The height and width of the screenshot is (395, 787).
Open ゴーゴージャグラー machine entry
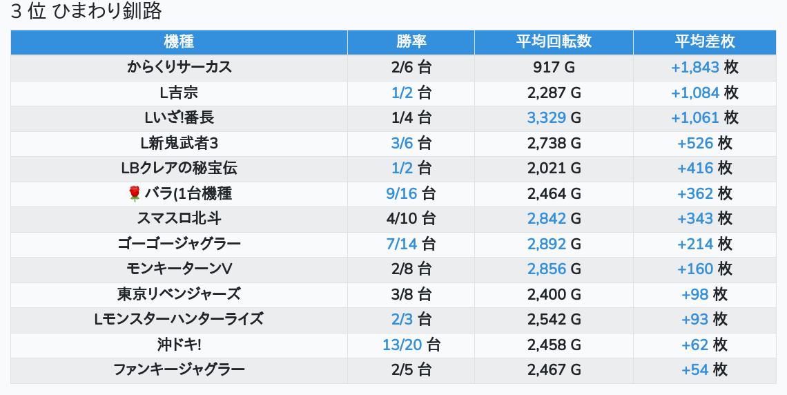pyautogui.click(x=179, y=244)
